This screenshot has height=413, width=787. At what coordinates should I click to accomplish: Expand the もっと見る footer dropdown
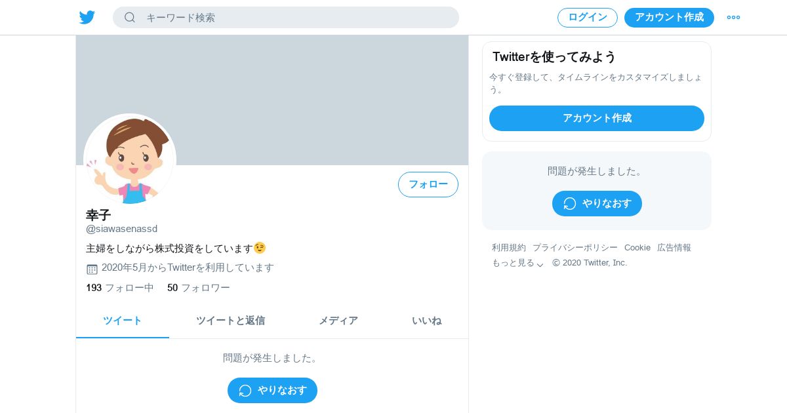[x=518, y=263]
